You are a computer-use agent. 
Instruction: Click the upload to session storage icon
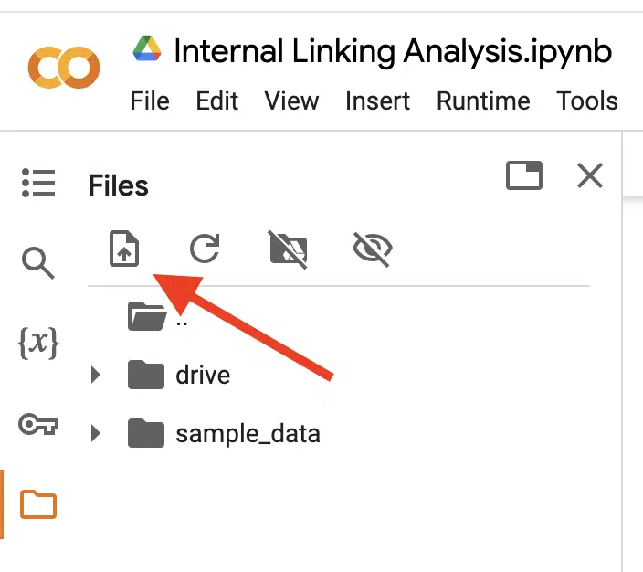(x=124, y=249)
